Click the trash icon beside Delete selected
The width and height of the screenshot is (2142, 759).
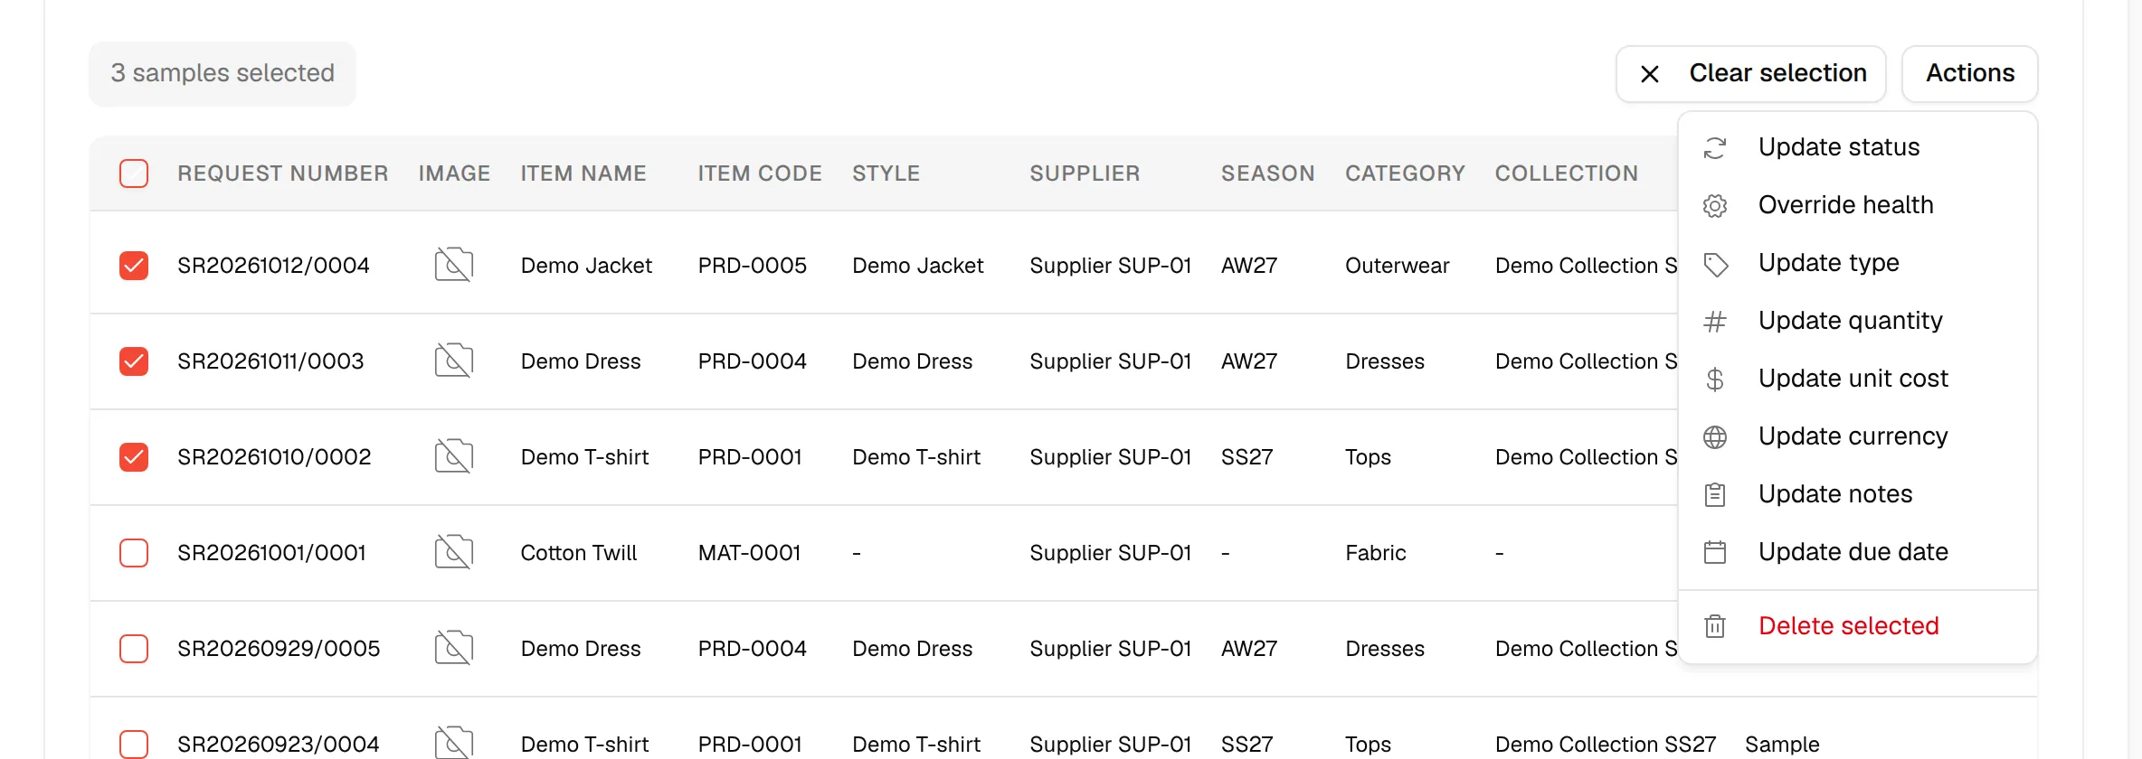pos(1715,626)
